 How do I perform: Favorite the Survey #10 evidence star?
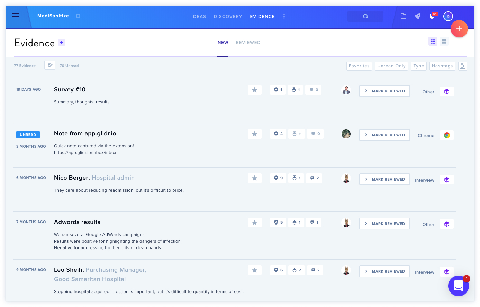[255, 90]
